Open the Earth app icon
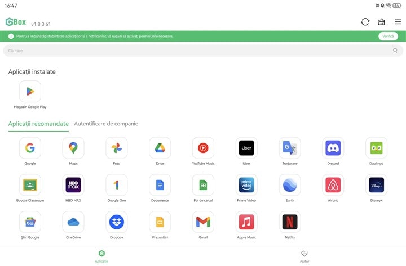The width and height of the screenshot is (406, 266). [290, 185]
